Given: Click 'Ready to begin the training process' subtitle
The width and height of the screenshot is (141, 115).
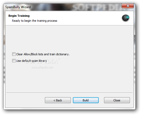Looking at the screenshot, I should 35,21.
